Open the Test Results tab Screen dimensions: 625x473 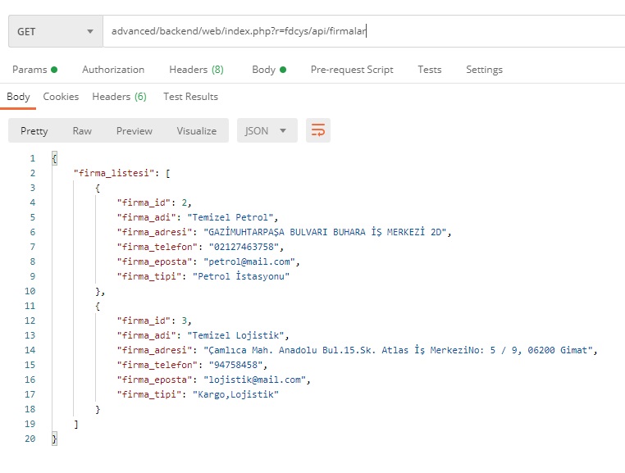190,97
